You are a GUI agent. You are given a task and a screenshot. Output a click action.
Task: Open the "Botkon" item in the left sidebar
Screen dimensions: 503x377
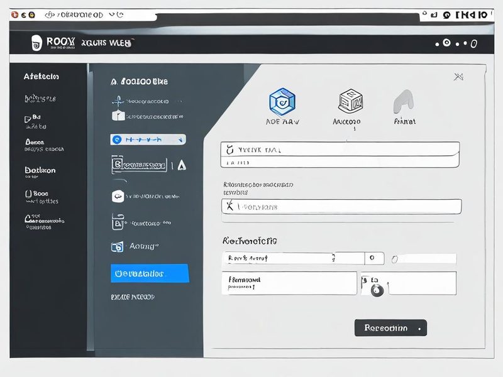[40, 170]
